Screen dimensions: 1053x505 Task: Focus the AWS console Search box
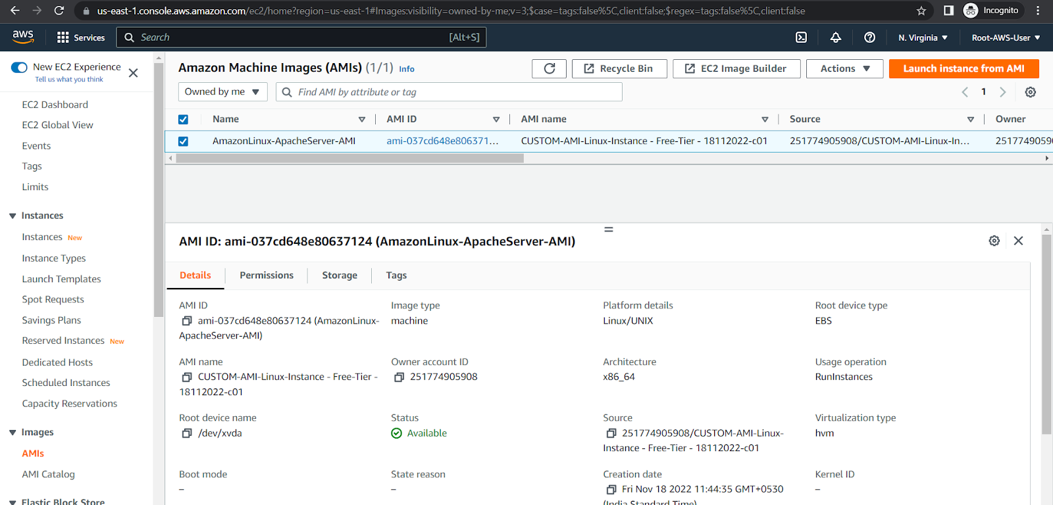(301, 37)
